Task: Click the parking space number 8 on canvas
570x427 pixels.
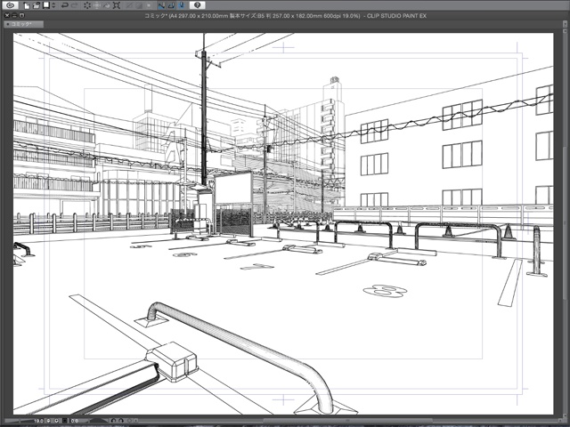Action: click(385, 291)
